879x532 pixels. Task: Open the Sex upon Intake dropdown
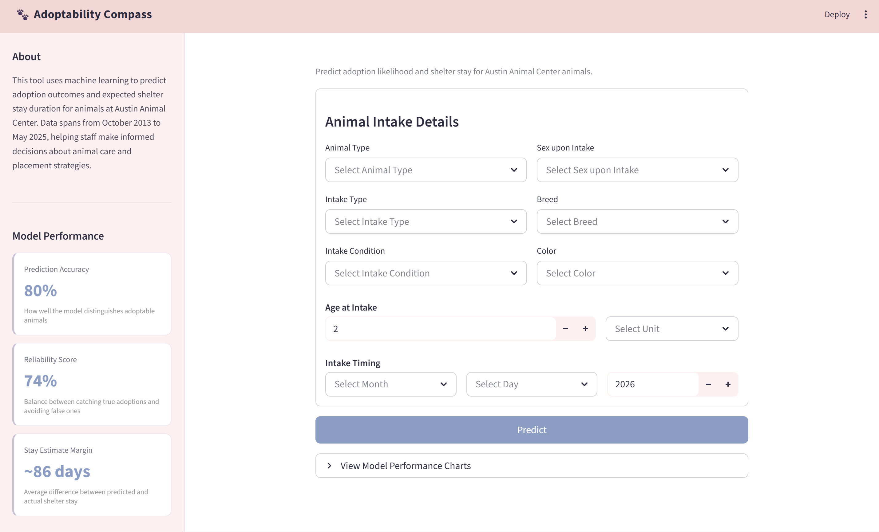pos(637,170)
